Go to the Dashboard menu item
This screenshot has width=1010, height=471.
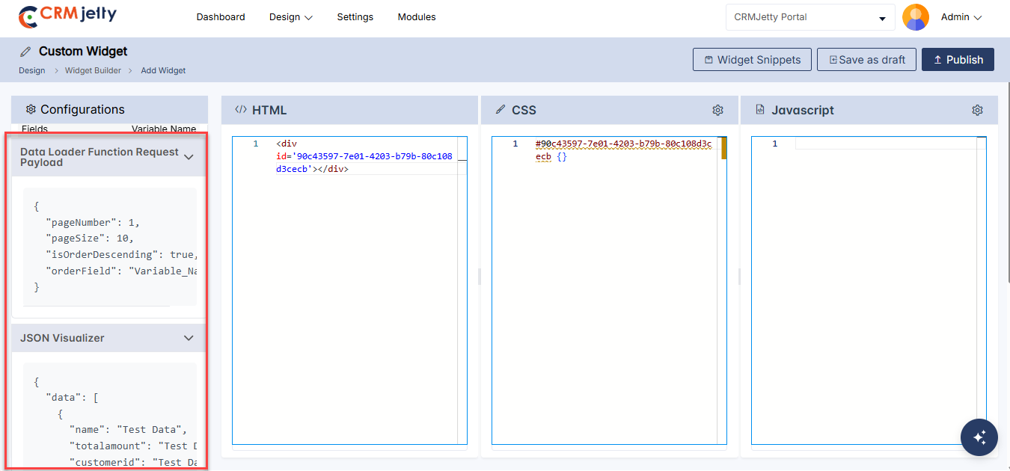pyautogui.click(x=221, y=17)
